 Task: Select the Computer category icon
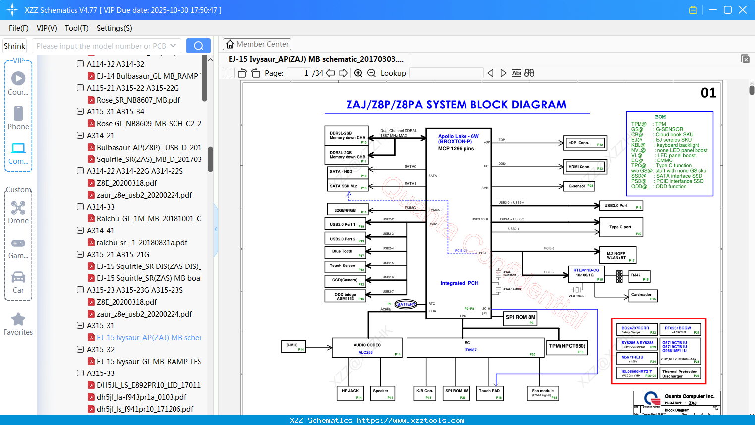(x=18, y=153)
